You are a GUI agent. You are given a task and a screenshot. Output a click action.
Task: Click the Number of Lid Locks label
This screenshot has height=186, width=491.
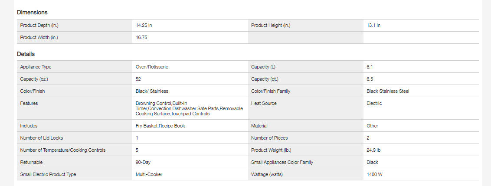pyautogui.click(x=41, y=138)
